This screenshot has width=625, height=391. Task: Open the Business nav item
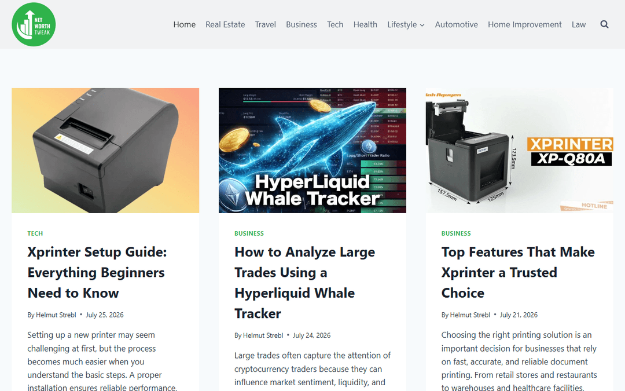pyautogui.click(x=302, y=24)
